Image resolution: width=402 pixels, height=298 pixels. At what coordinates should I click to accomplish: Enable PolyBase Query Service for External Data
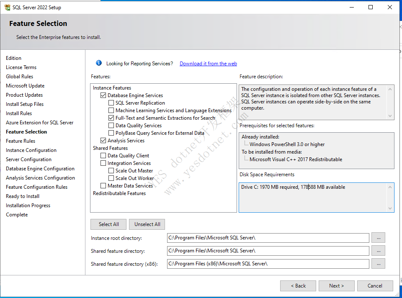click(111, 133)
